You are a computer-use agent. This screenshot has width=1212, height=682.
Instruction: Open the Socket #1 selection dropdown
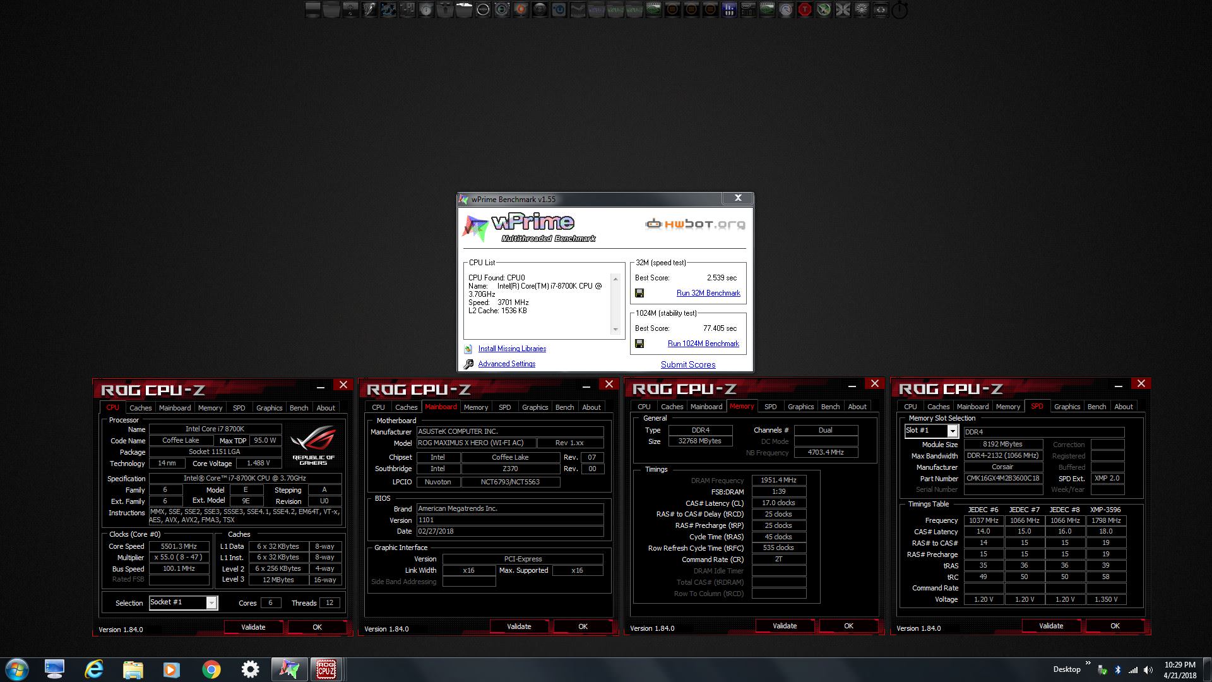point(211,603)
